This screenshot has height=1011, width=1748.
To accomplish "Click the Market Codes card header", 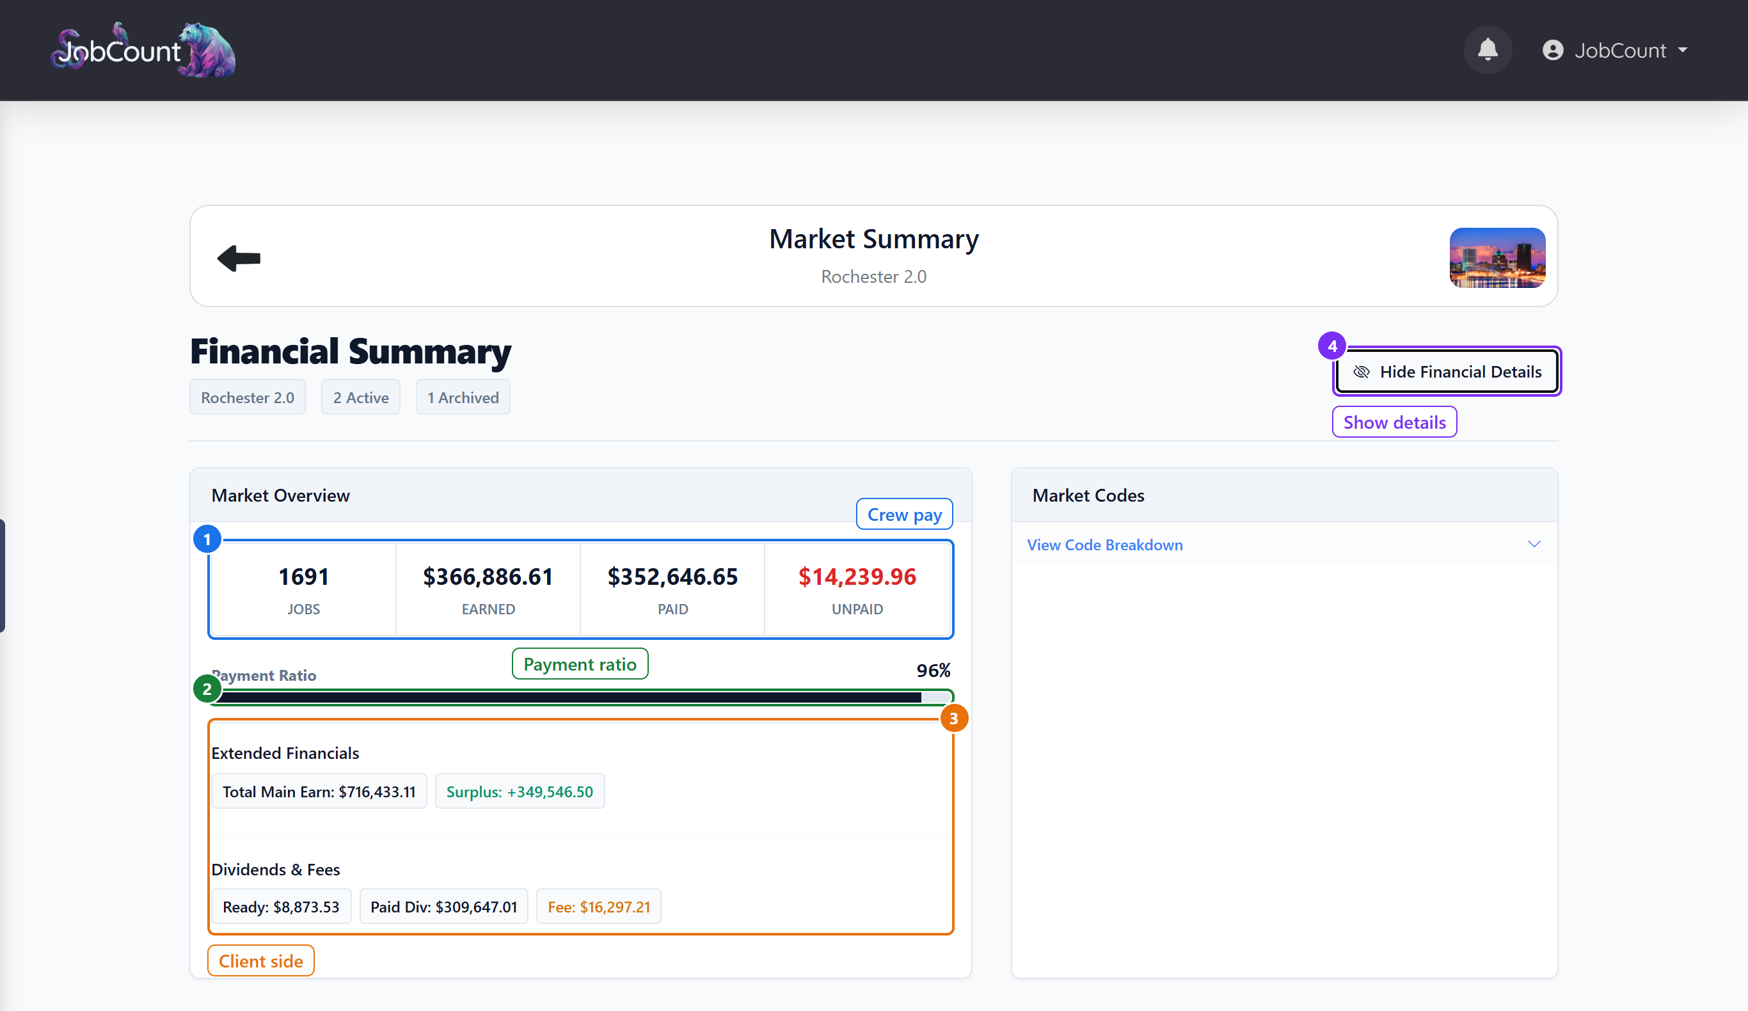I will 1285,495.
